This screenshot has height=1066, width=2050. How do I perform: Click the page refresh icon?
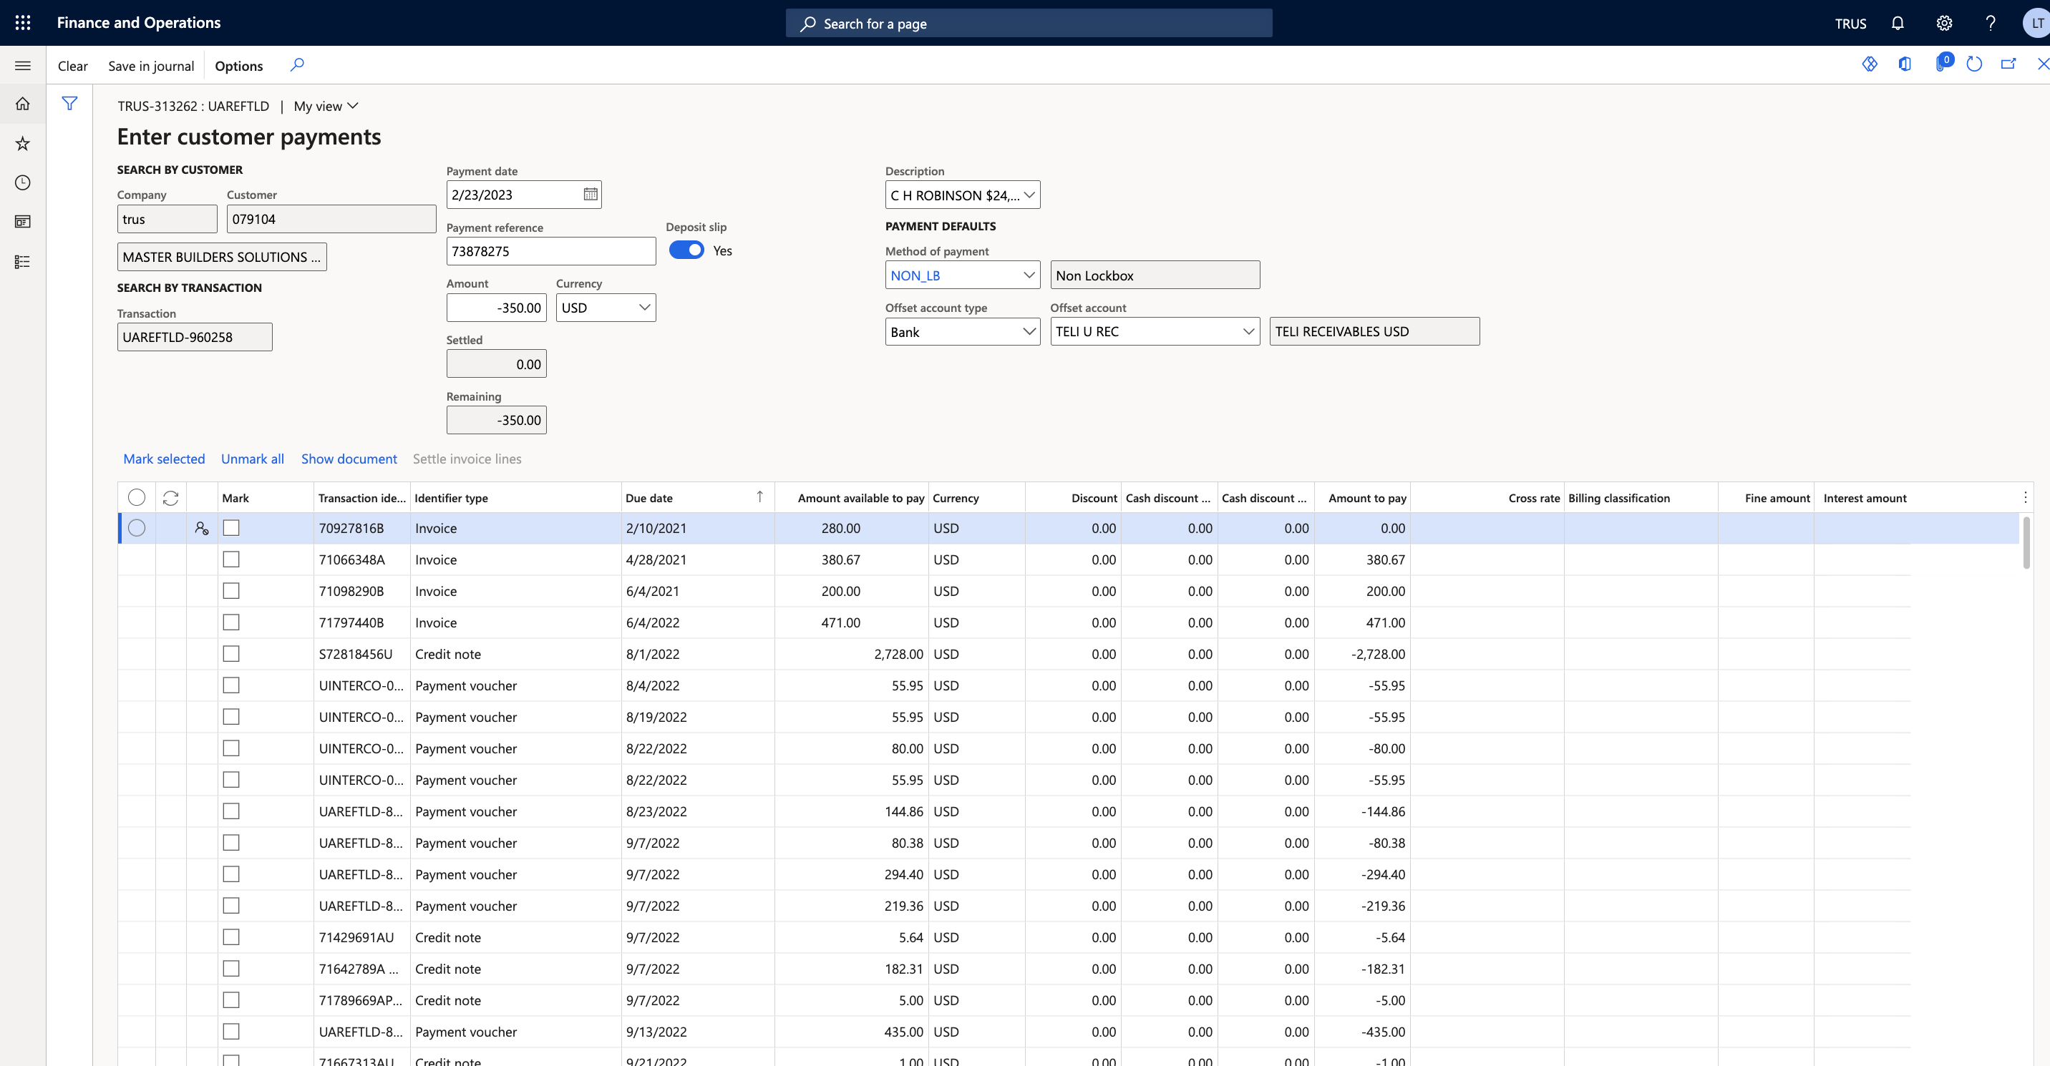click(1973, 64)
